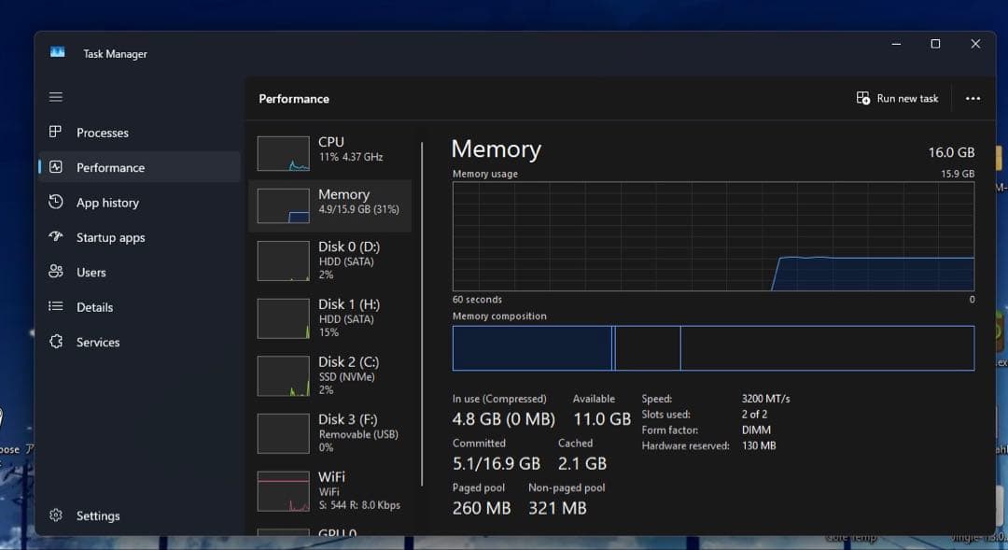1008x550 pixels.
Task: Open Task Manager Settings via the gear
Action: coord(56,515)
